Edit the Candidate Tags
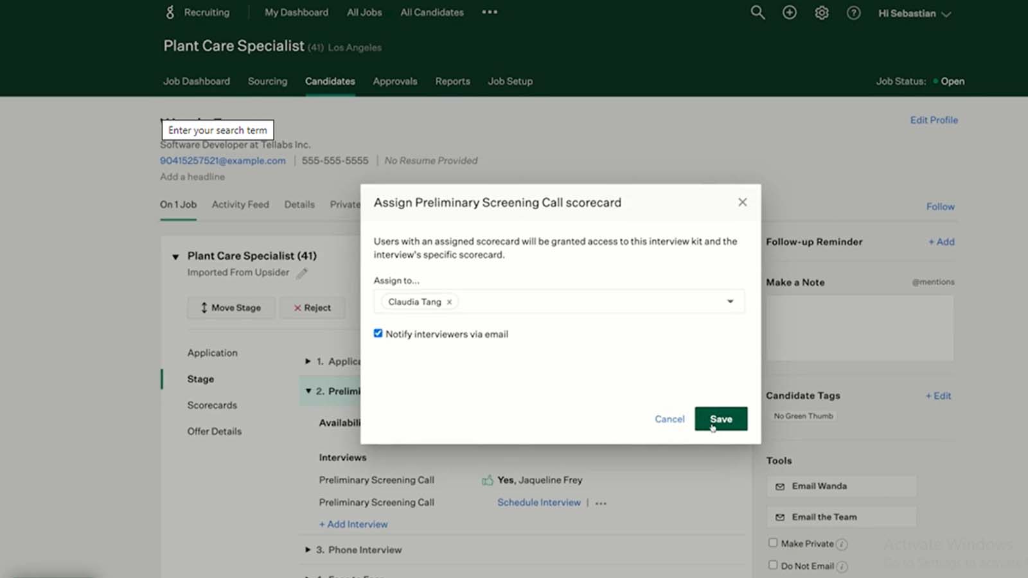1028x578 pixels. click(938, 396)
